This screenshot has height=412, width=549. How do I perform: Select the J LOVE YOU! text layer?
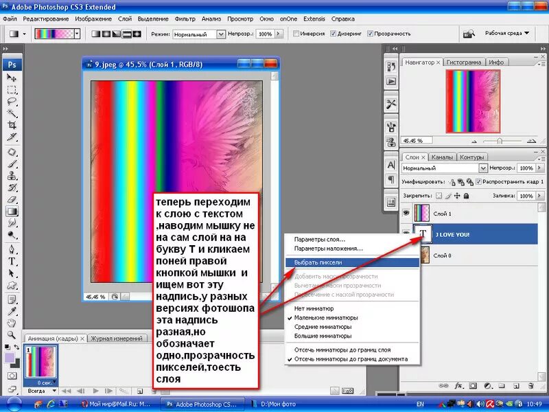[475, 234]
